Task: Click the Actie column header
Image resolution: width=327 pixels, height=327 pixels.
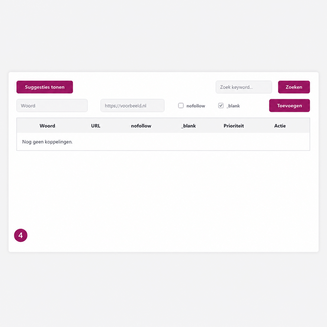Action: 280,126
